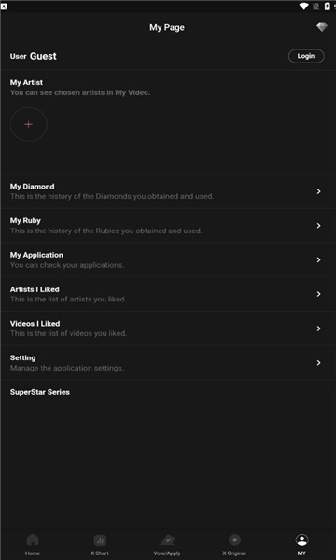Screen dimensions: 336x560
Task: Open the Vote/Apply ballot icon
Action: [x=167, y=539]
